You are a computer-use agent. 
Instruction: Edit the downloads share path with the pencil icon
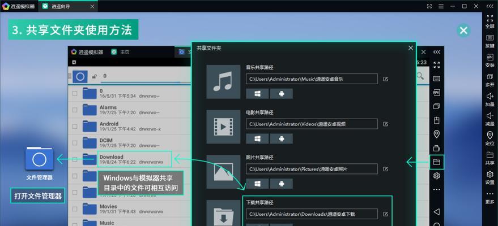[385, 214]
